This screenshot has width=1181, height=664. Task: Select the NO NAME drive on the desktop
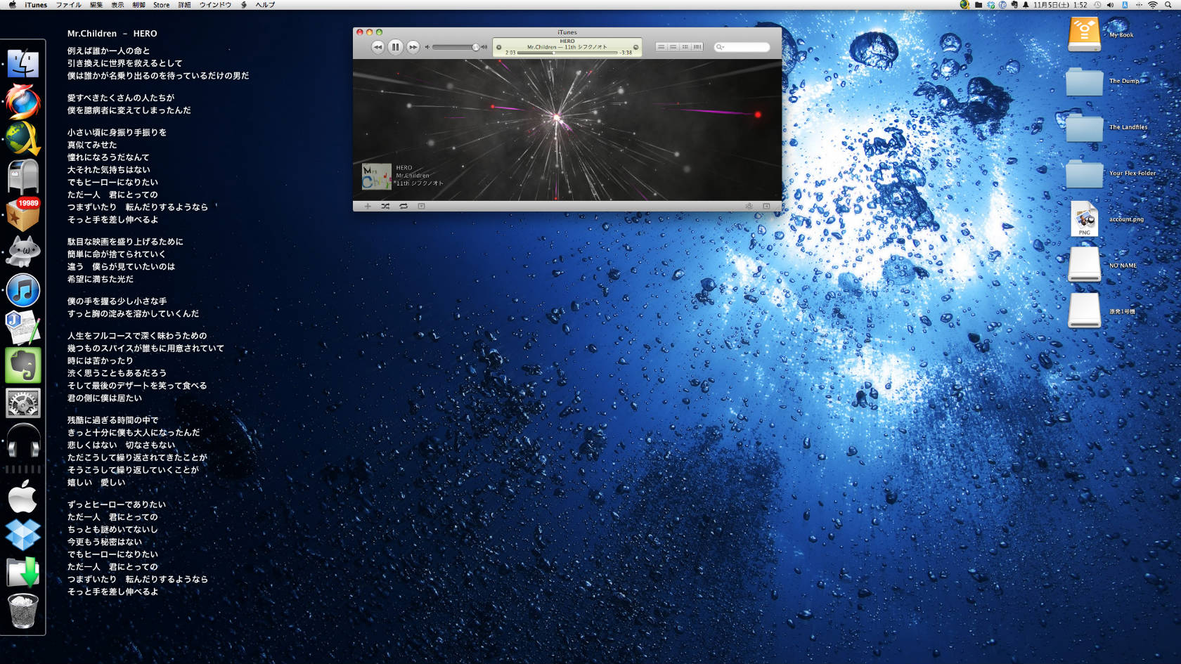1084,264
